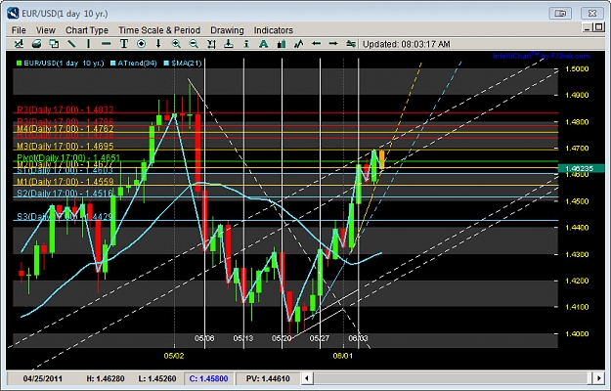The width and height of the screenshot is (611, 391).
Task: Click the ATrend(34) legend text
Action: pos(137,63)
